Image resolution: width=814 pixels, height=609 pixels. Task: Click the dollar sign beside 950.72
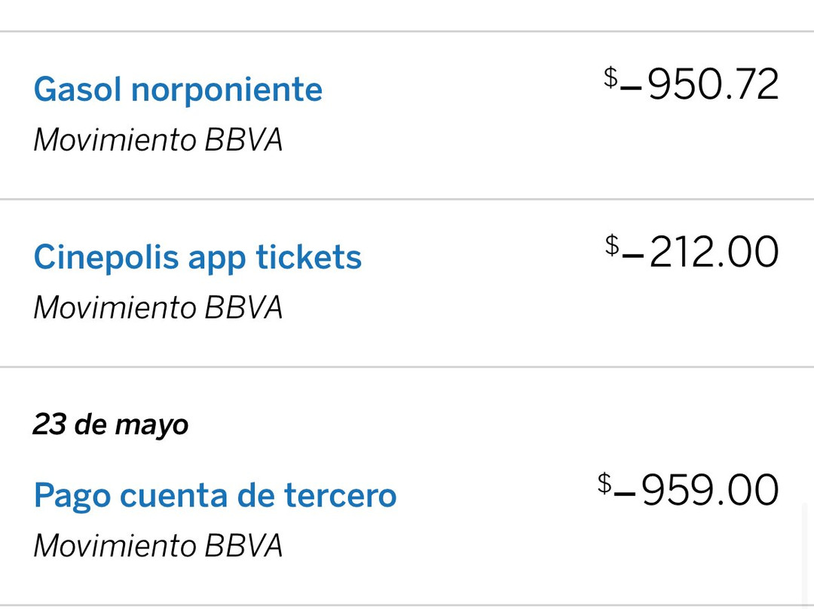[x=611, y=78]
